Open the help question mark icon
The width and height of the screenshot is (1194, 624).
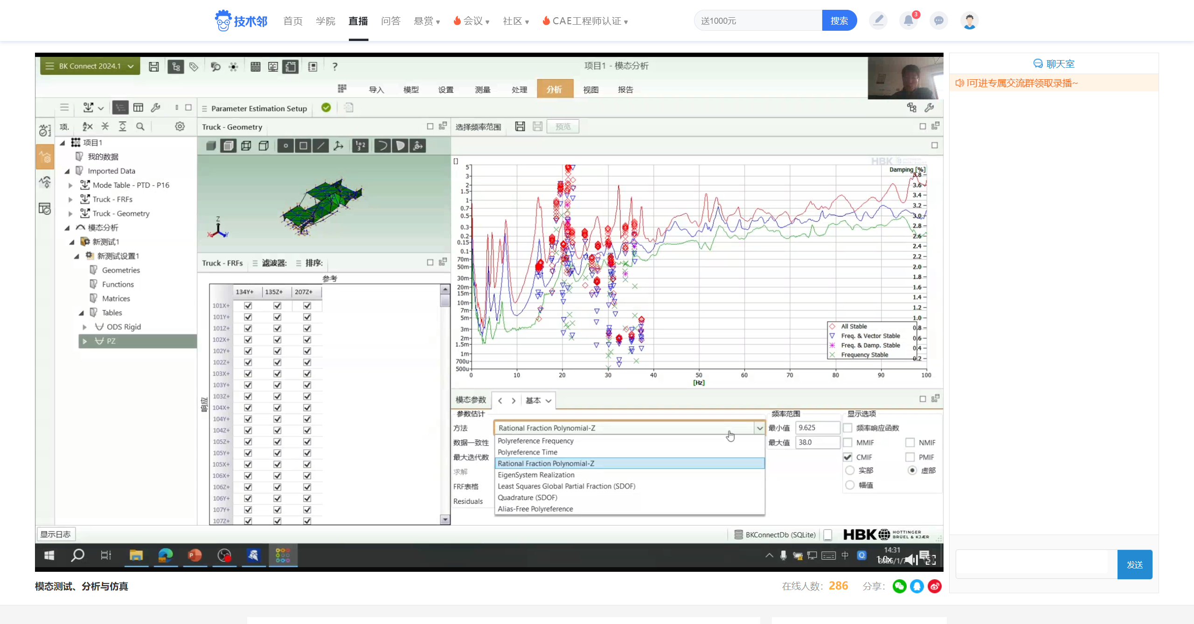pyautogui.click(x=334, y=67)
